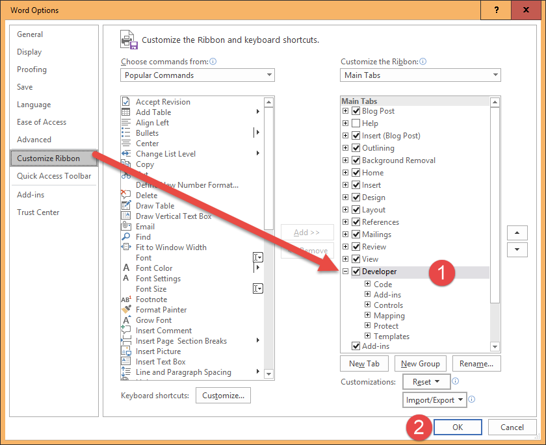Select the Line and Paragraph Spacing icon
The height and width of the screenshot is (445, 546).
tap(125, 372)
